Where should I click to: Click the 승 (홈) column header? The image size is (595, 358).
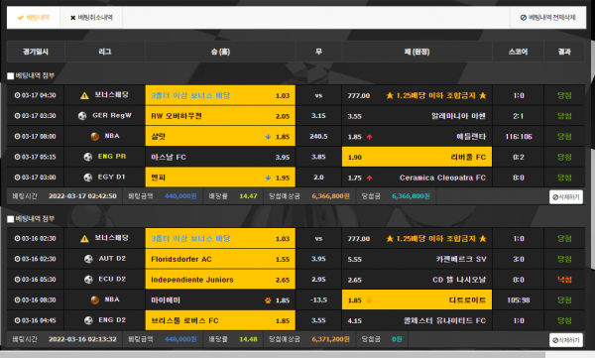coord(220,52)
